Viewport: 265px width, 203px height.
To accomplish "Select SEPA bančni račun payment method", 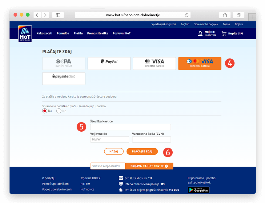I will (64, 63).
